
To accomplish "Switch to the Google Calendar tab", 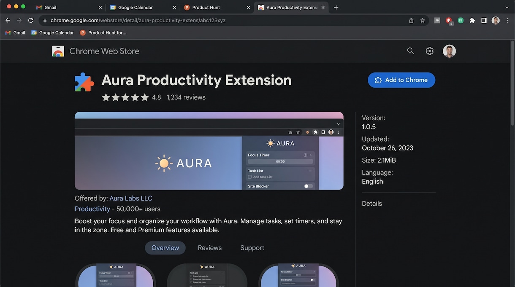I will pos(143,8).
